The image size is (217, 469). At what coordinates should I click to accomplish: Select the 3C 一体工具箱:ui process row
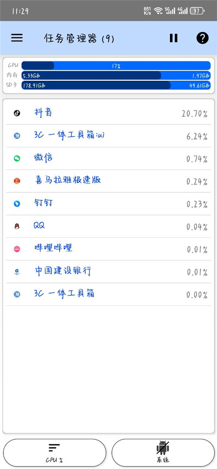pos(108,136)
